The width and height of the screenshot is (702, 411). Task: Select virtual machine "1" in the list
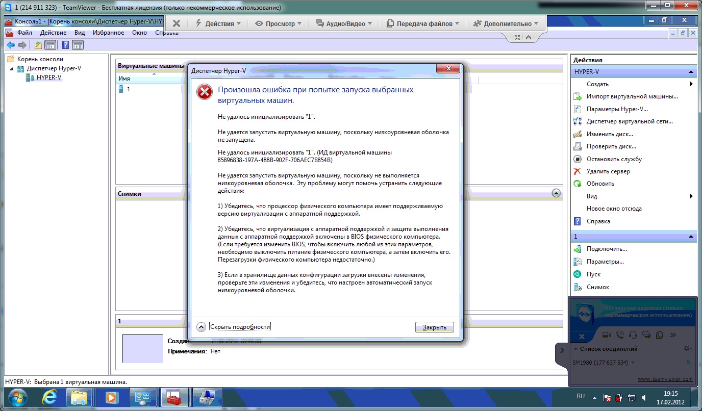tap(128, 89)
